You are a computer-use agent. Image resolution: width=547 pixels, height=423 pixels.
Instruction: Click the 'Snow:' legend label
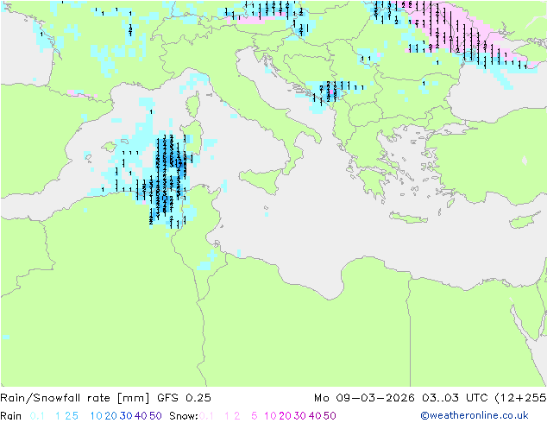[x=184, y=416]
